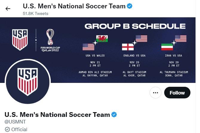Click the @USMNT handle
Image resolution: width=200 pixels, height=133 pixels.
point(15,122)
